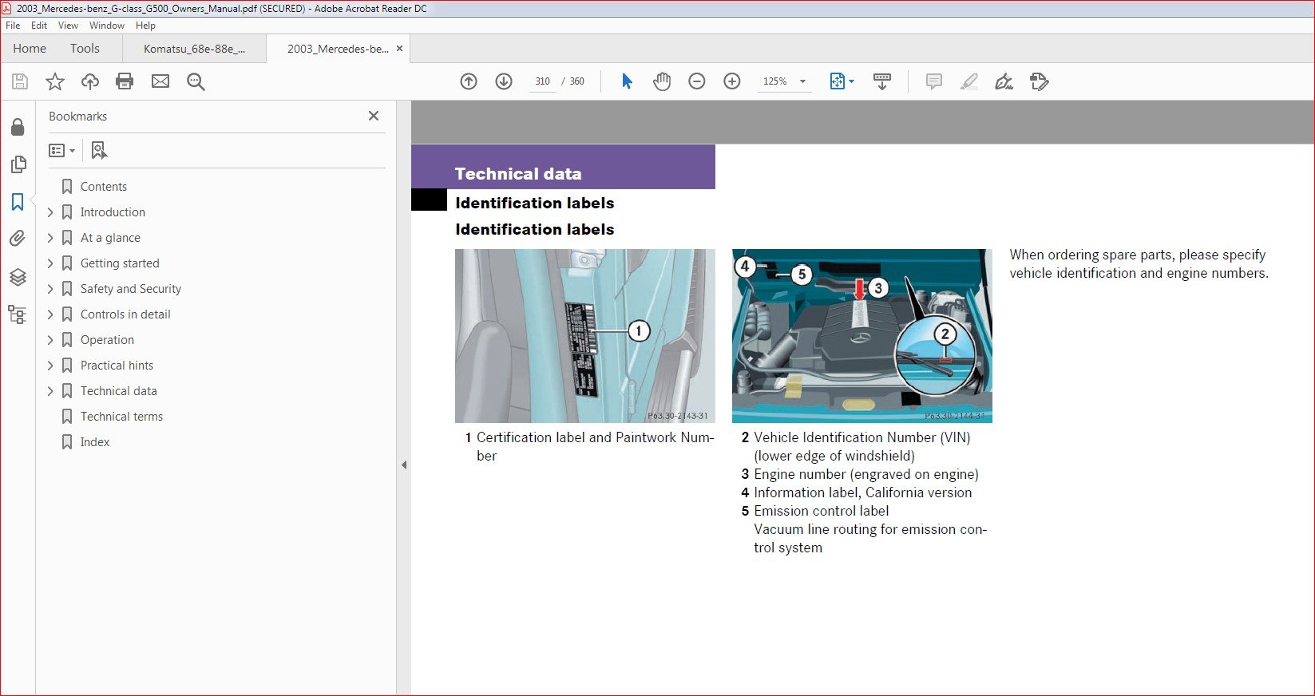Click the upload to cloud icon

[x=90, y=81]
